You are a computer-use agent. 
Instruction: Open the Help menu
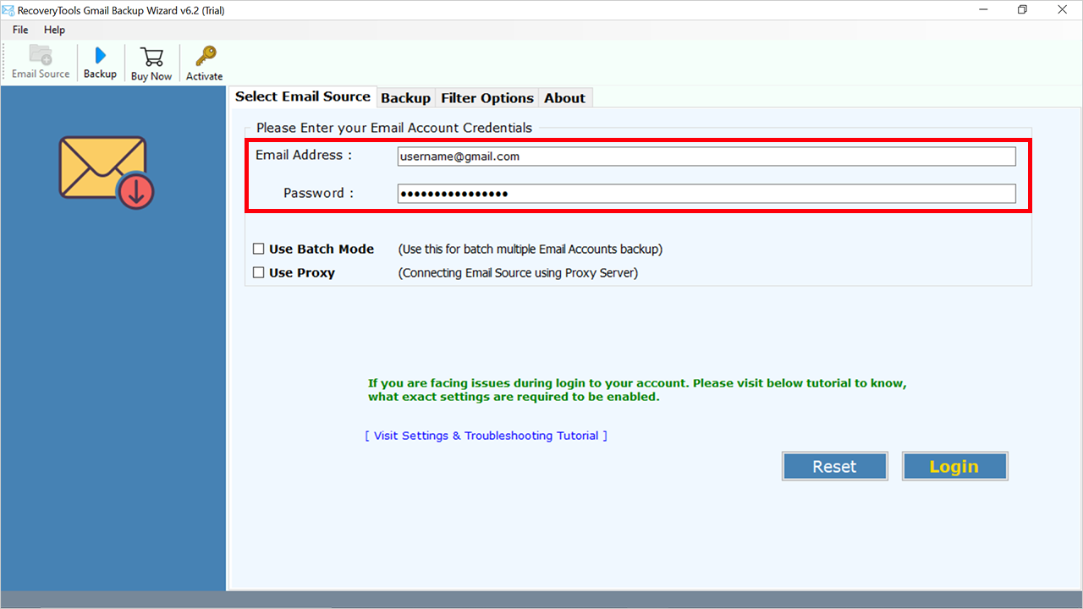[54, 29]
